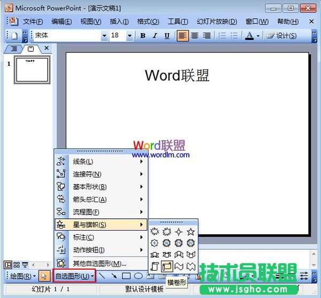The image size is (321, 298).
Task: Select the 32-point star shape
Action: click(x=191, y=243)
